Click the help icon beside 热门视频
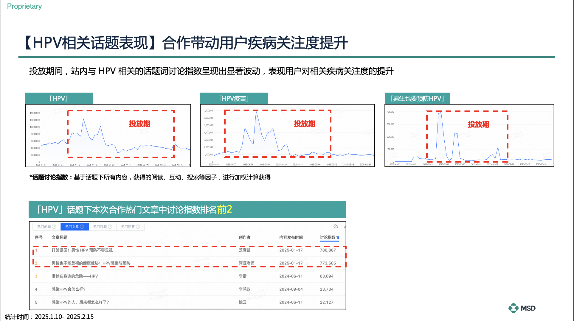574x321 pixels. pos(110,227)
